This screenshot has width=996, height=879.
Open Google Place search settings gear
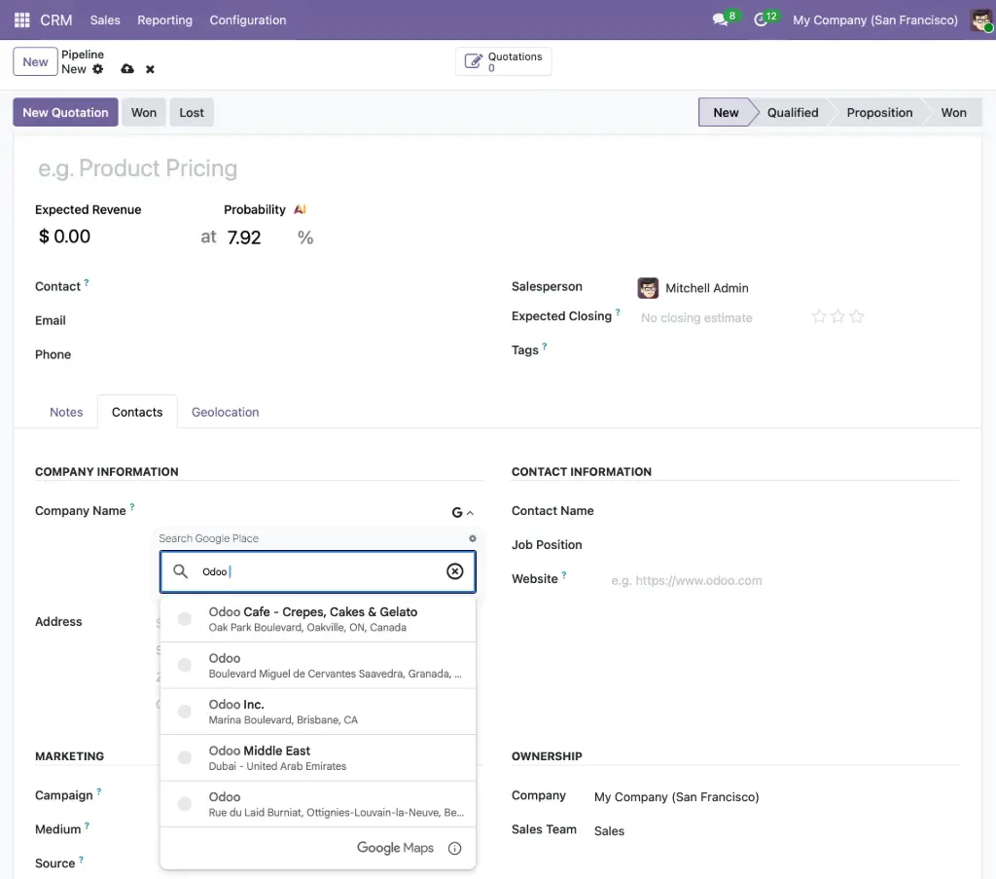473,538
